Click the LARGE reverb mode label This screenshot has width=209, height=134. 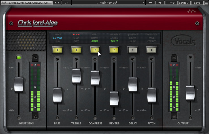click(x=114, y=38)
